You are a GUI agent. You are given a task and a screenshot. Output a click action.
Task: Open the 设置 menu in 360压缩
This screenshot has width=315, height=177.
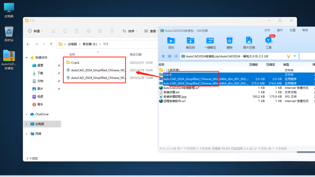(293, 30)
